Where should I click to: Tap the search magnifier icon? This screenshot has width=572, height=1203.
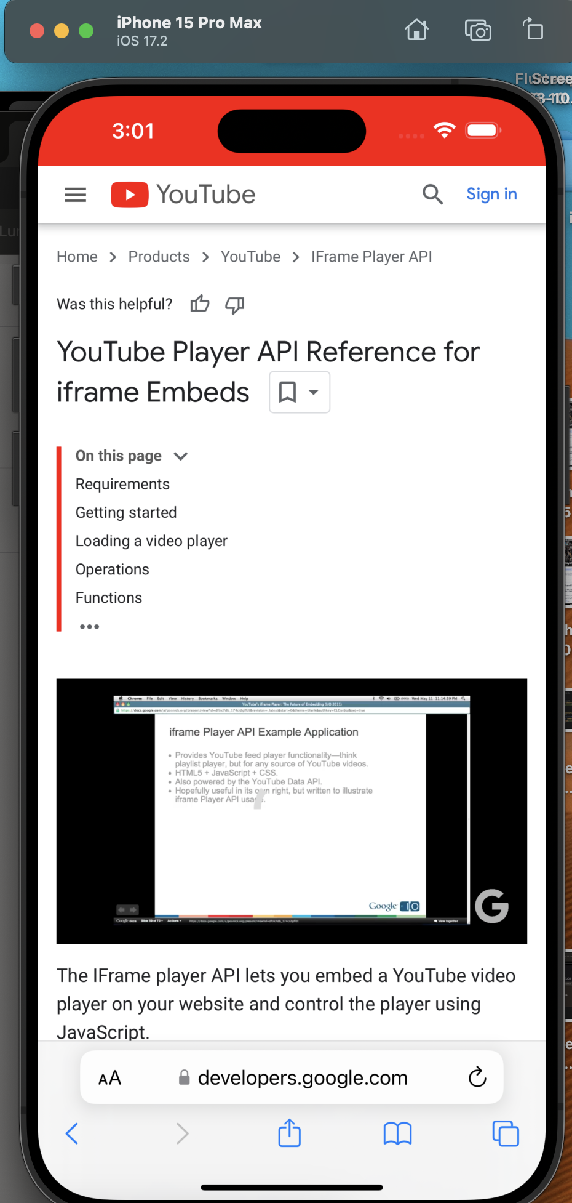point(432,195)
